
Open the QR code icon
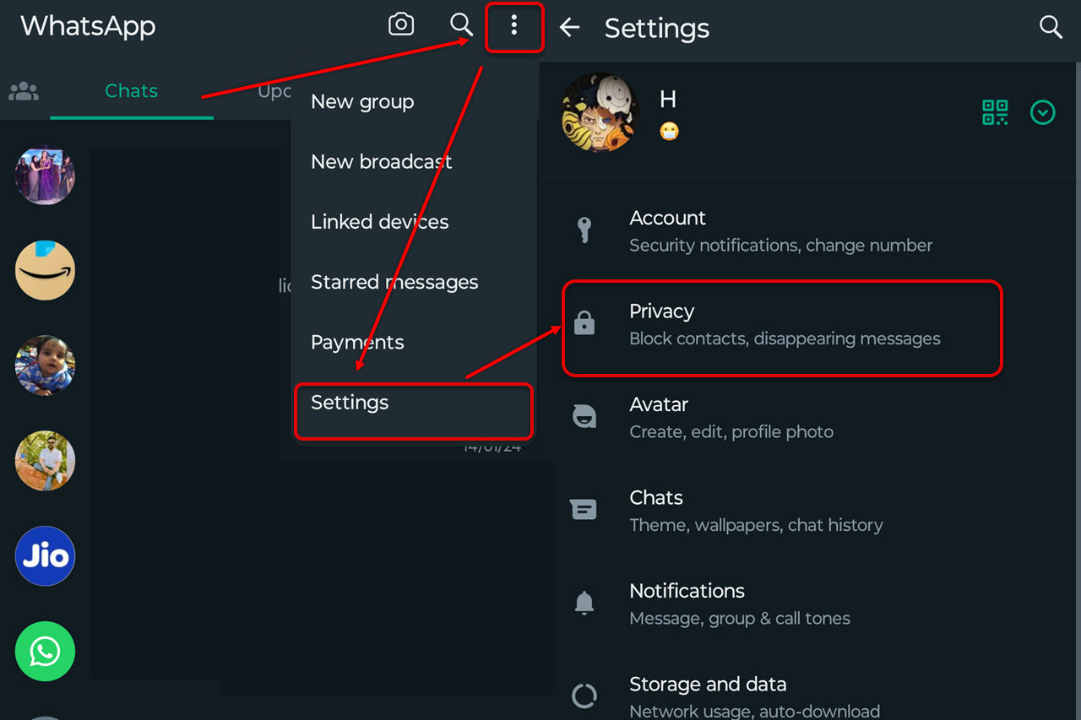(x=995, y=112)
